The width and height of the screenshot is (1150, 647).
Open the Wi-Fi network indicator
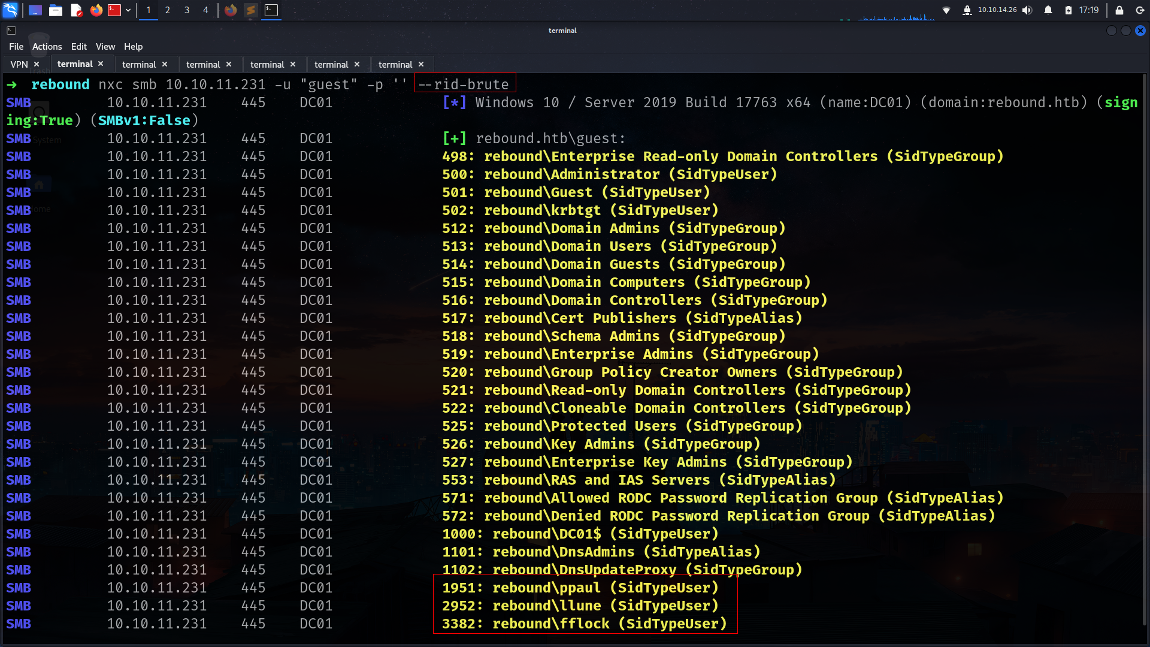[946, 10]
